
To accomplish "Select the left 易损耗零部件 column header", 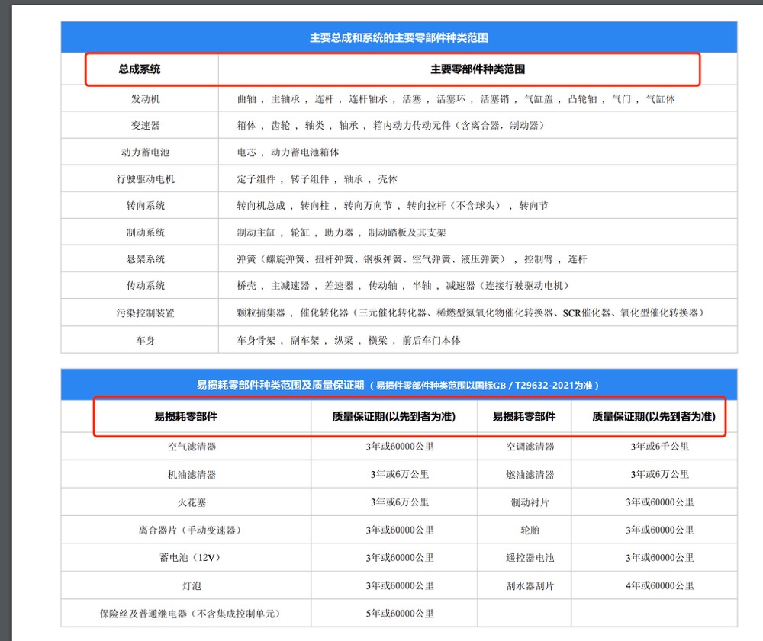I will [x=186, y=416].
